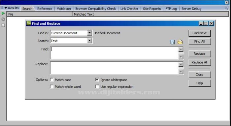Click the Dw icon in Find and Replace title bar
231x126 pixels.
(29, 23)
